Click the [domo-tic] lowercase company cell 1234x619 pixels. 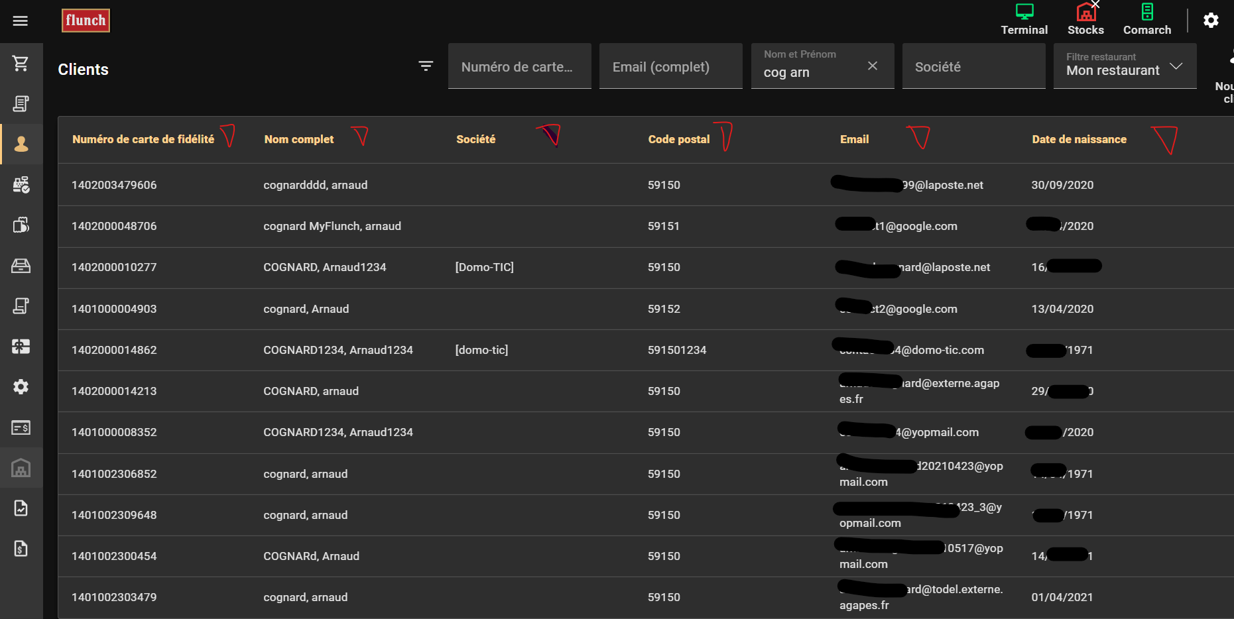[482, 350]
